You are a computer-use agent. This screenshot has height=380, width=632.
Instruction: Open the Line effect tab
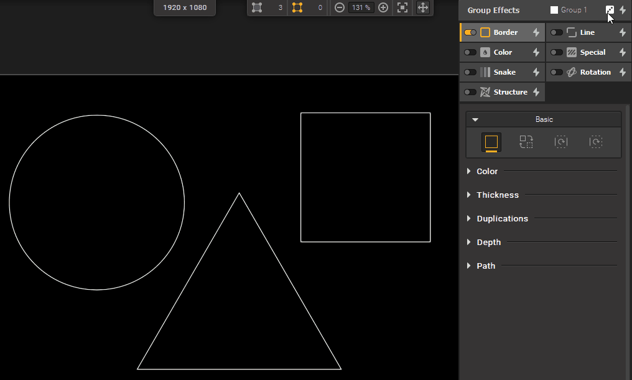click(x=587, y=32)
